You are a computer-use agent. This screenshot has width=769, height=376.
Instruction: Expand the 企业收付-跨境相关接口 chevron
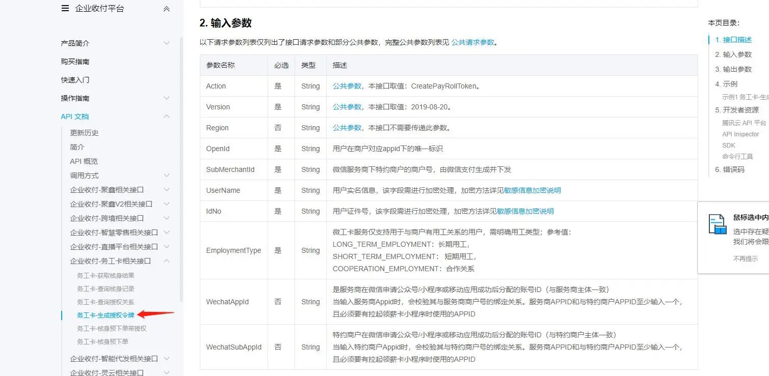pos(167,218)
